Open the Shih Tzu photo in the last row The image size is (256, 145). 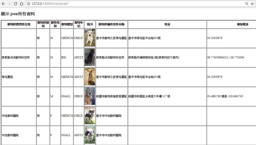pyautogui.click(x=90, y=135)
